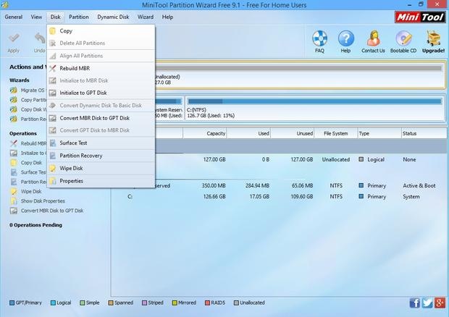Click Convert MBR Disk to GPT Disk sidebar link

pyautogui.click(x=51, y=210)
